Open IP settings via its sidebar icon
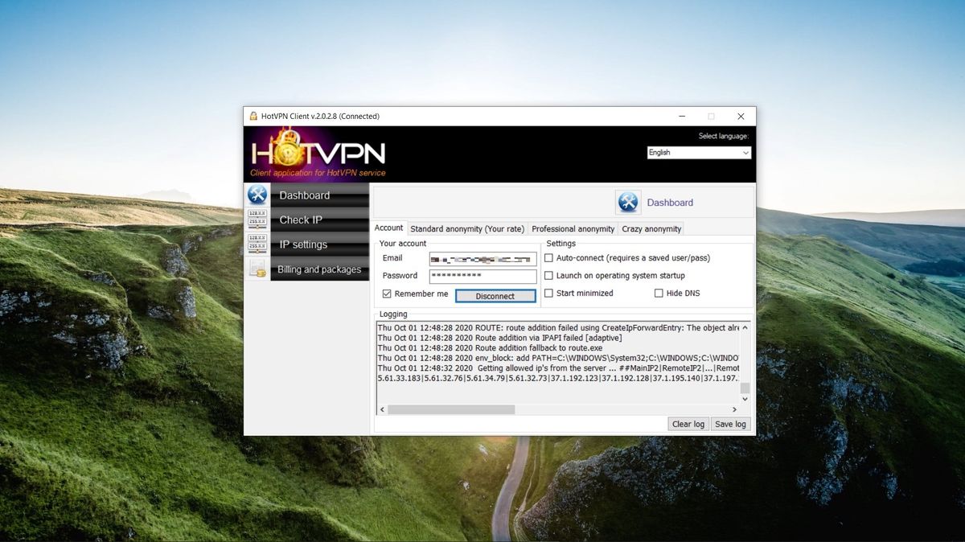965x542 pixels. point(257,242)
